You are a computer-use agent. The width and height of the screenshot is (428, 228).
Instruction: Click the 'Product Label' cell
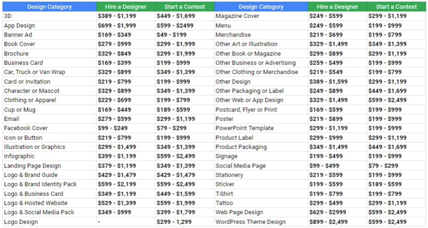pos(261,138)
